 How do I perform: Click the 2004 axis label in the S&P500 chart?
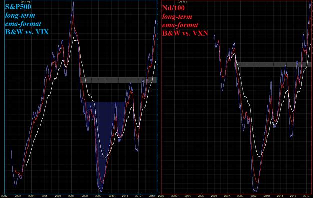[x=31, y=196]
